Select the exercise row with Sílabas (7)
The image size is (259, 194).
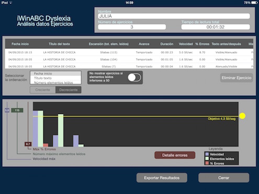(x=129, y=66)
